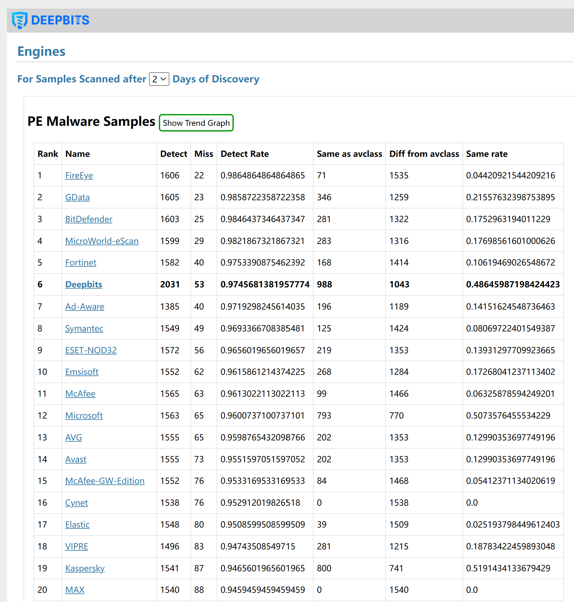Click the DEEPBITS brand text
574x602 pixels.
[60, 20]
